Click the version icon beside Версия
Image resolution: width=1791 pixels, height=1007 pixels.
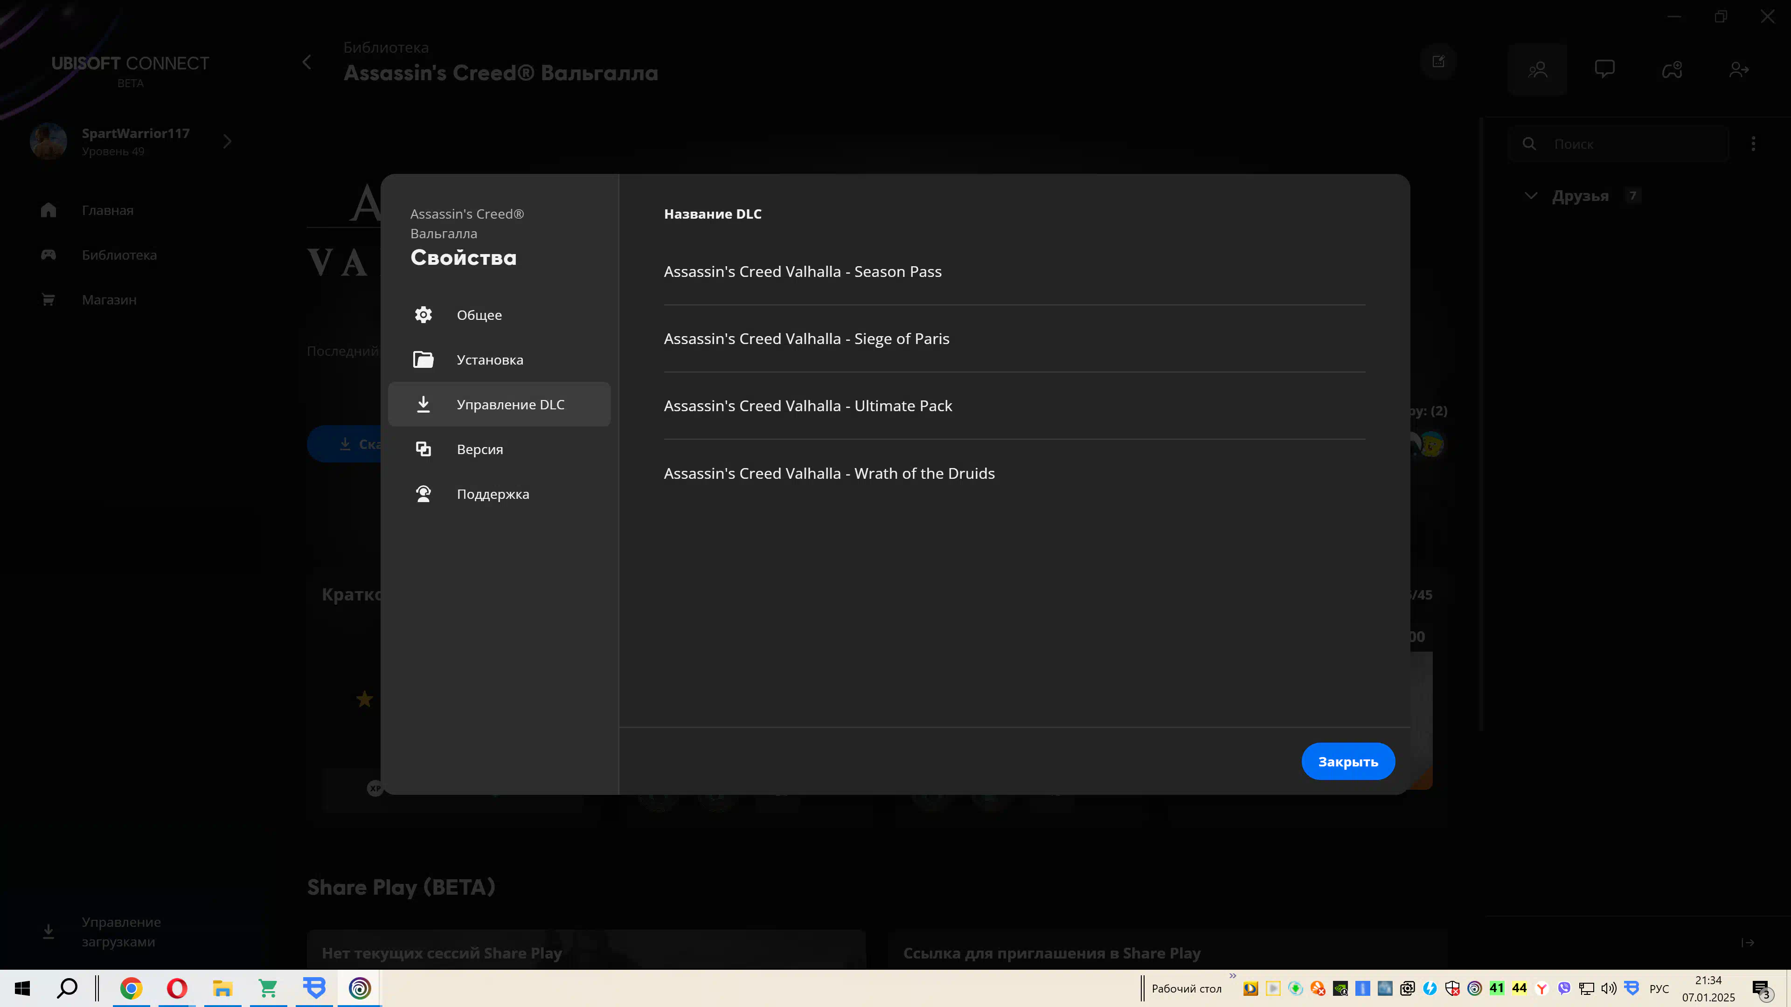point(423,449)
